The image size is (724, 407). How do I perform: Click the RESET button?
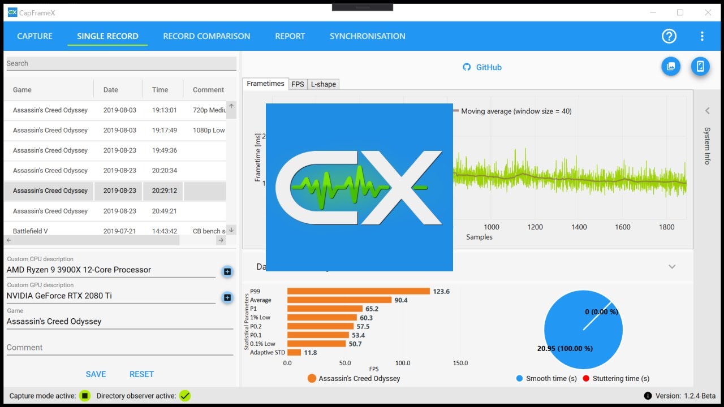(141, 374)
